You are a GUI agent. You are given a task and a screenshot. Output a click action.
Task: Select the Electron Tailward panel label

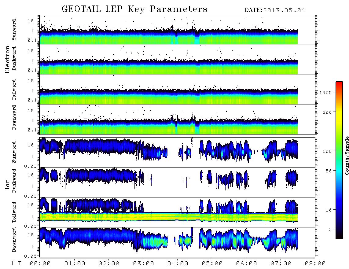click(14, 90)
